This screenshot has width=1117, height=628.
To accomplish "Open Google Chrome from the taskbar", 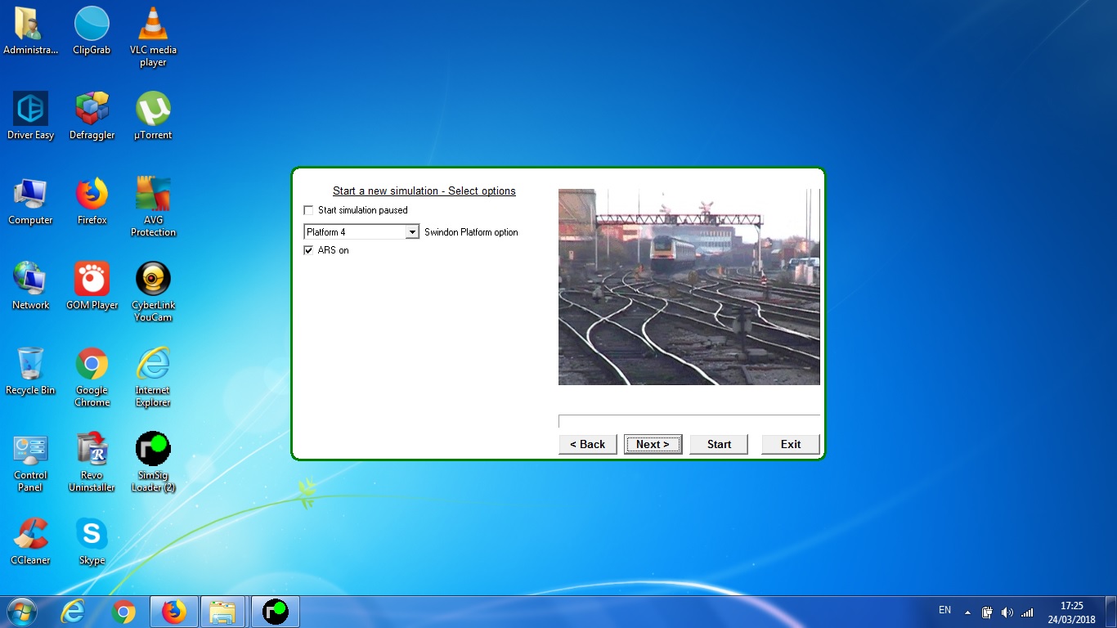I will (123, 612).
